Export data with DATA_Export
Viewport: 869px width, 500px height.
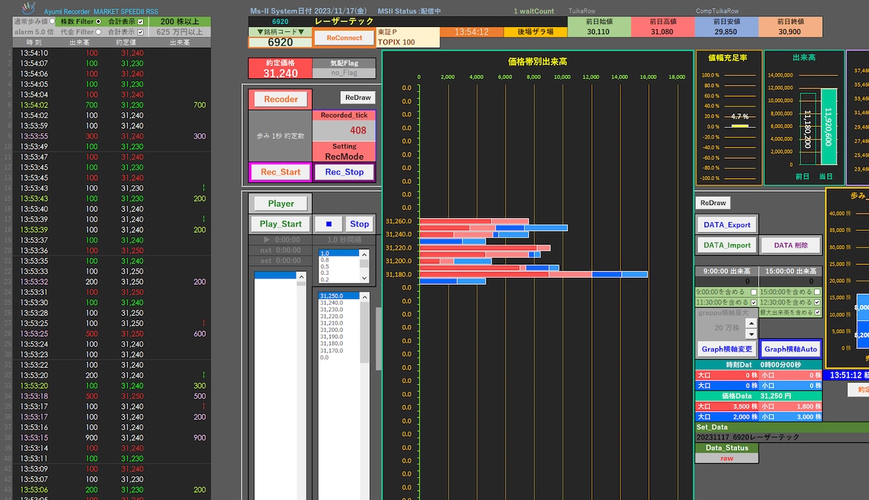(x=727, y=224)
